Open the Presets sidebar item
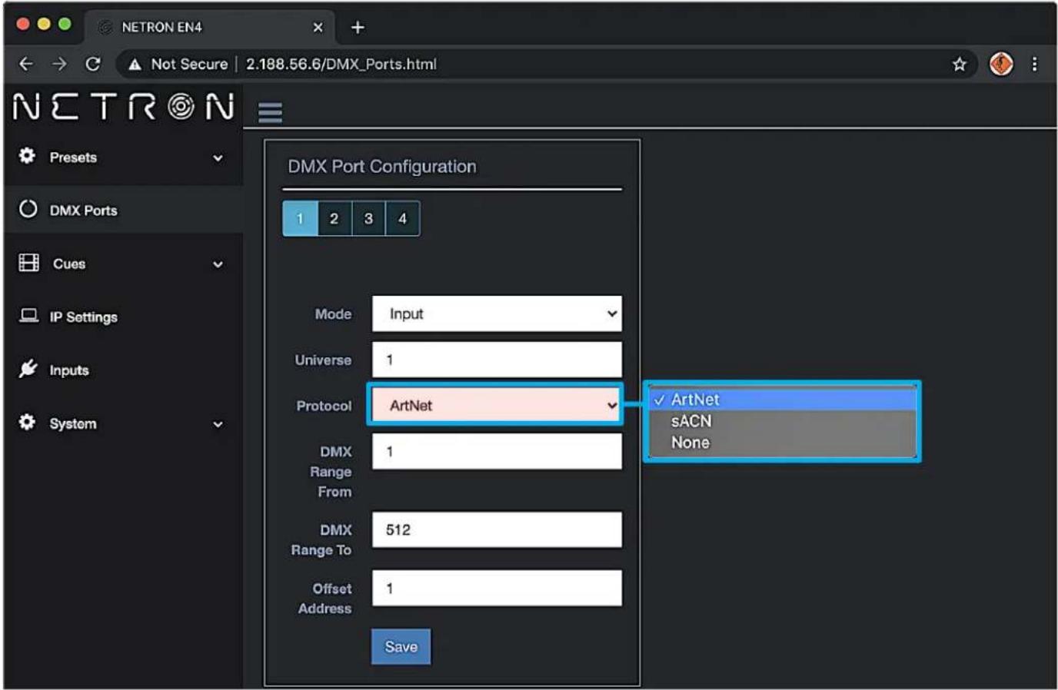Image resolution: width=1058 pixels, height=690 pixels. [123, 157]
